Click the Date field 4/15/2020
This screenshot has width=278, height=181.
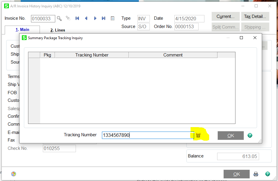tap(189, 19)
